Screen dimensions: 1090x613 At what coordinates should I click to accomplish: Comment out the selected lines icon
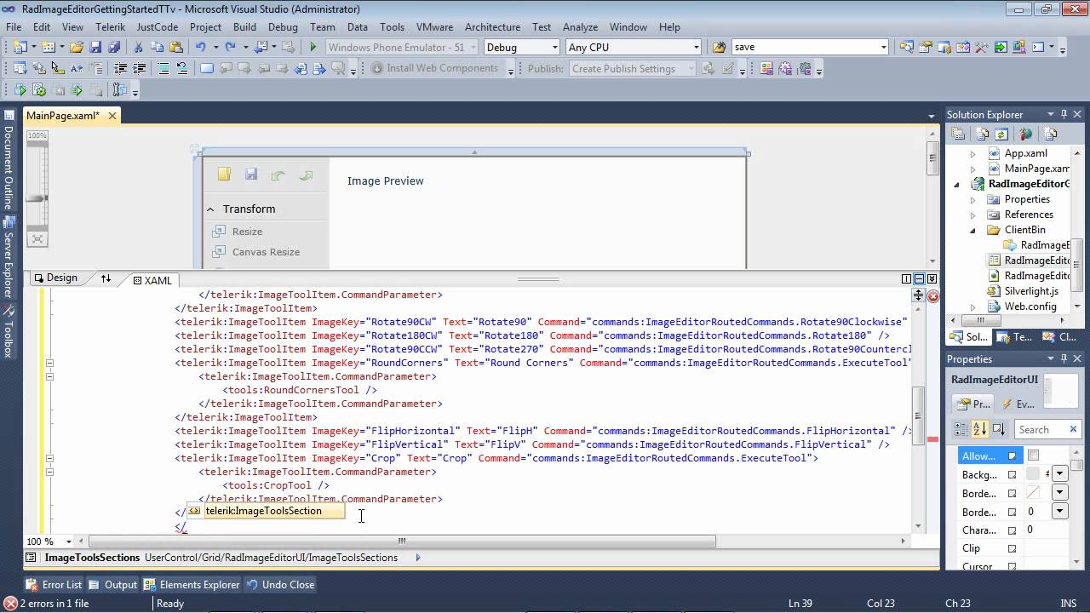click(163, 68)
